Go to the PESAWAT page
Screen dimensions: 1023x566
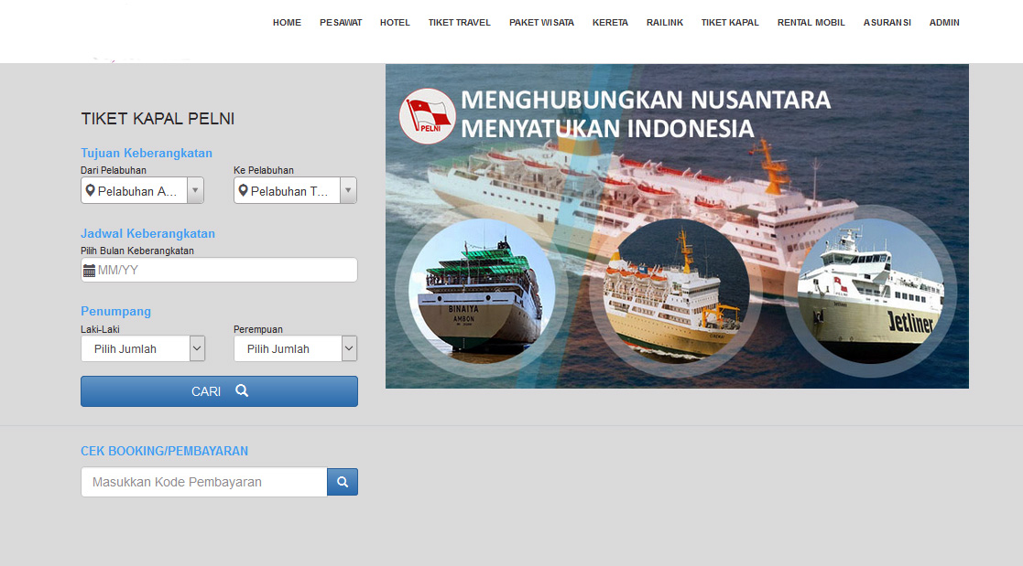click(x=341, y=22)
